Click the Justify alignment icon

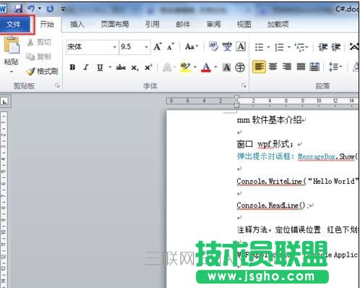301,67
